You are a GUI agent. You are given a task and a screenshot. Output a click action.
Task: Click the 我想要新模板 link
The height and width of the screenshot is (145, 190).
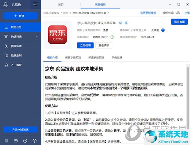pos(148,13)
